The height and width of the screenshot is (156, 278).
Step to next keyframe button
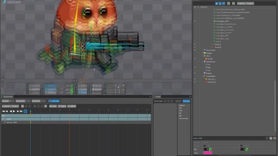tap(18, 111)
